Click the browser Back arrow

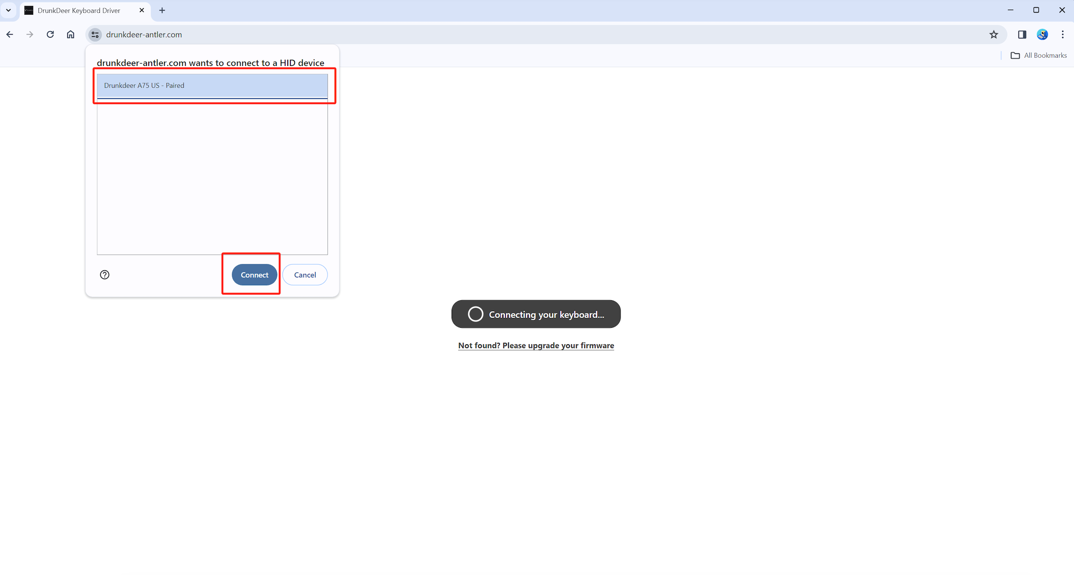(10, 35)
